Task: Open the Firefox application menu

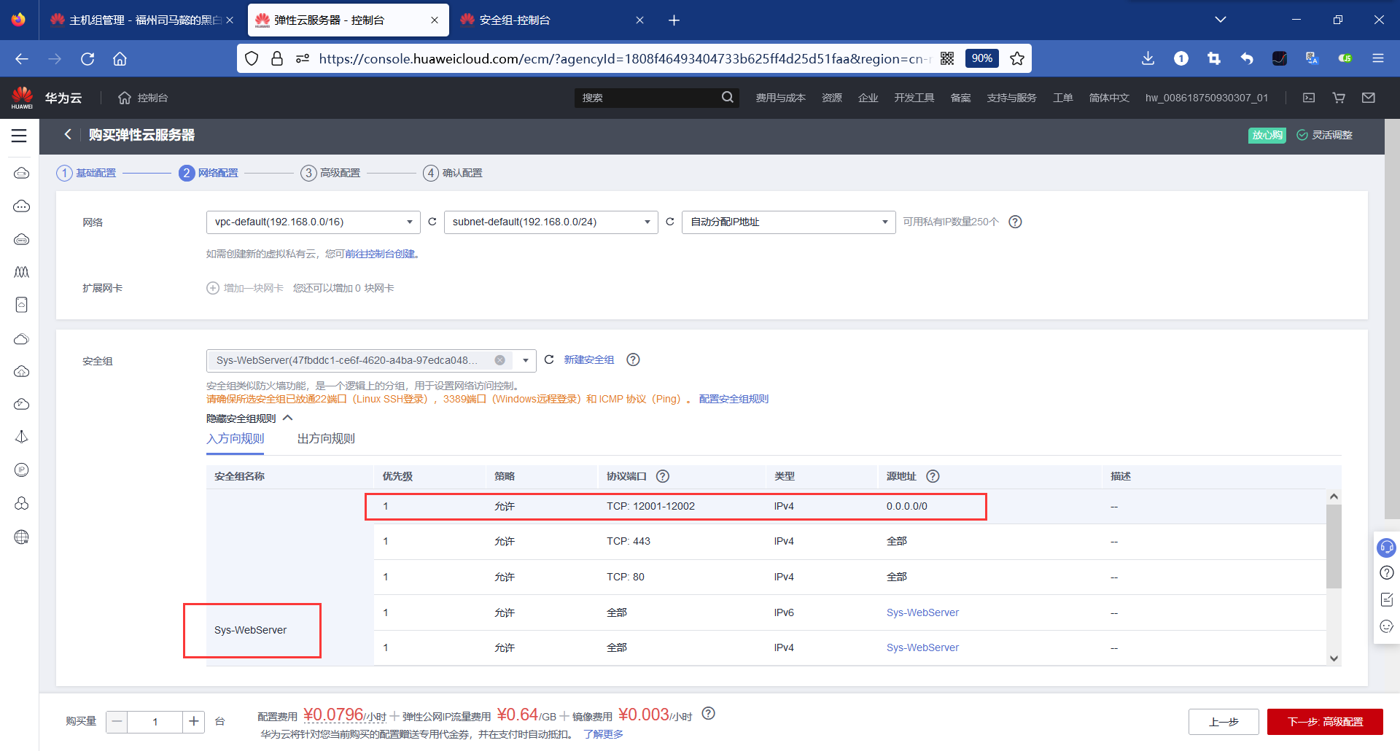Action: point(1378,58)
